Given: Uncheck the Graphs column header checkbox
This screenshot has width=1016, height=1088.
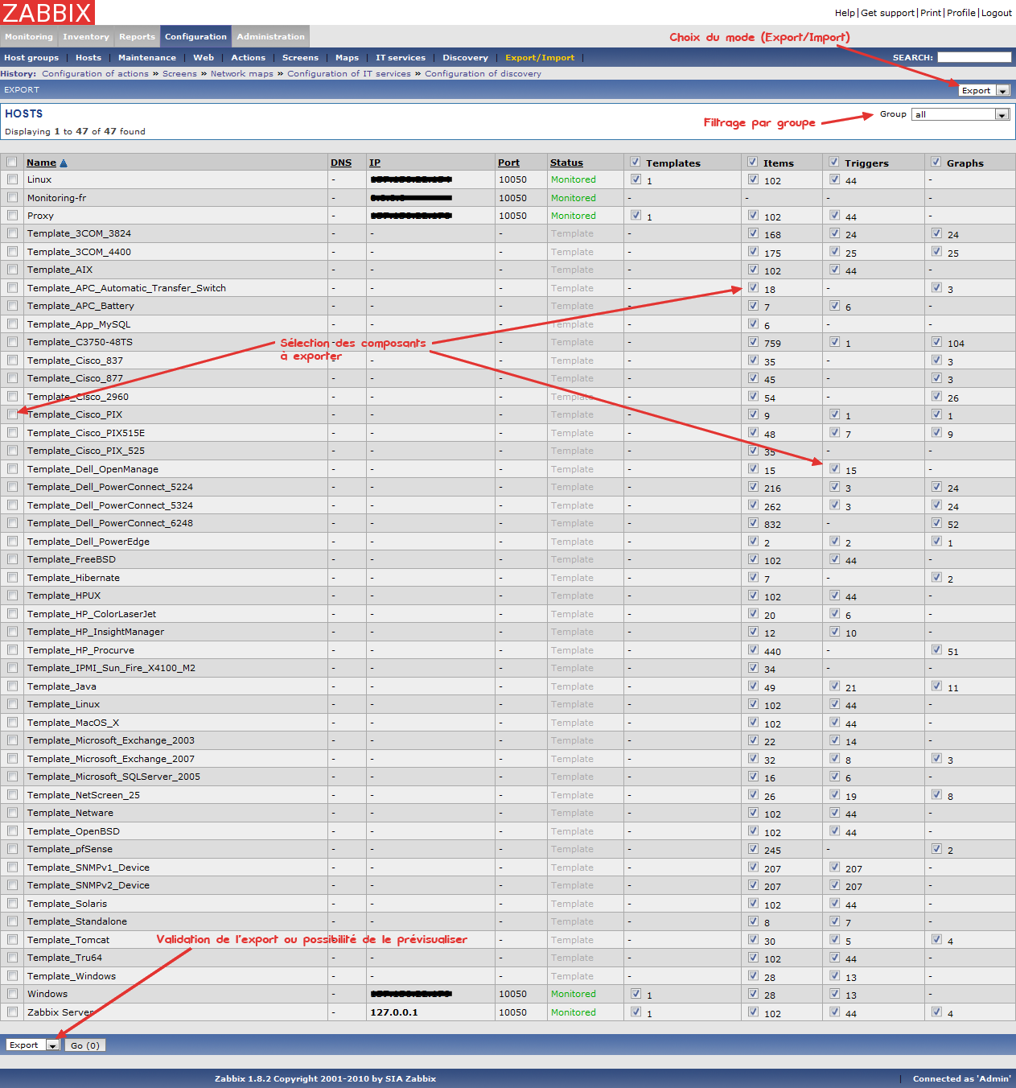Looking at the screenshot, I should (x=936, y=162).
